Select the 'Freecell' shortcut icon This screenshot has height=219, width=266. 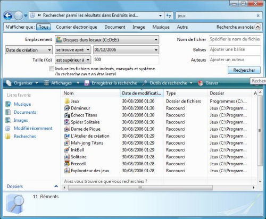(x=67, y=164)
